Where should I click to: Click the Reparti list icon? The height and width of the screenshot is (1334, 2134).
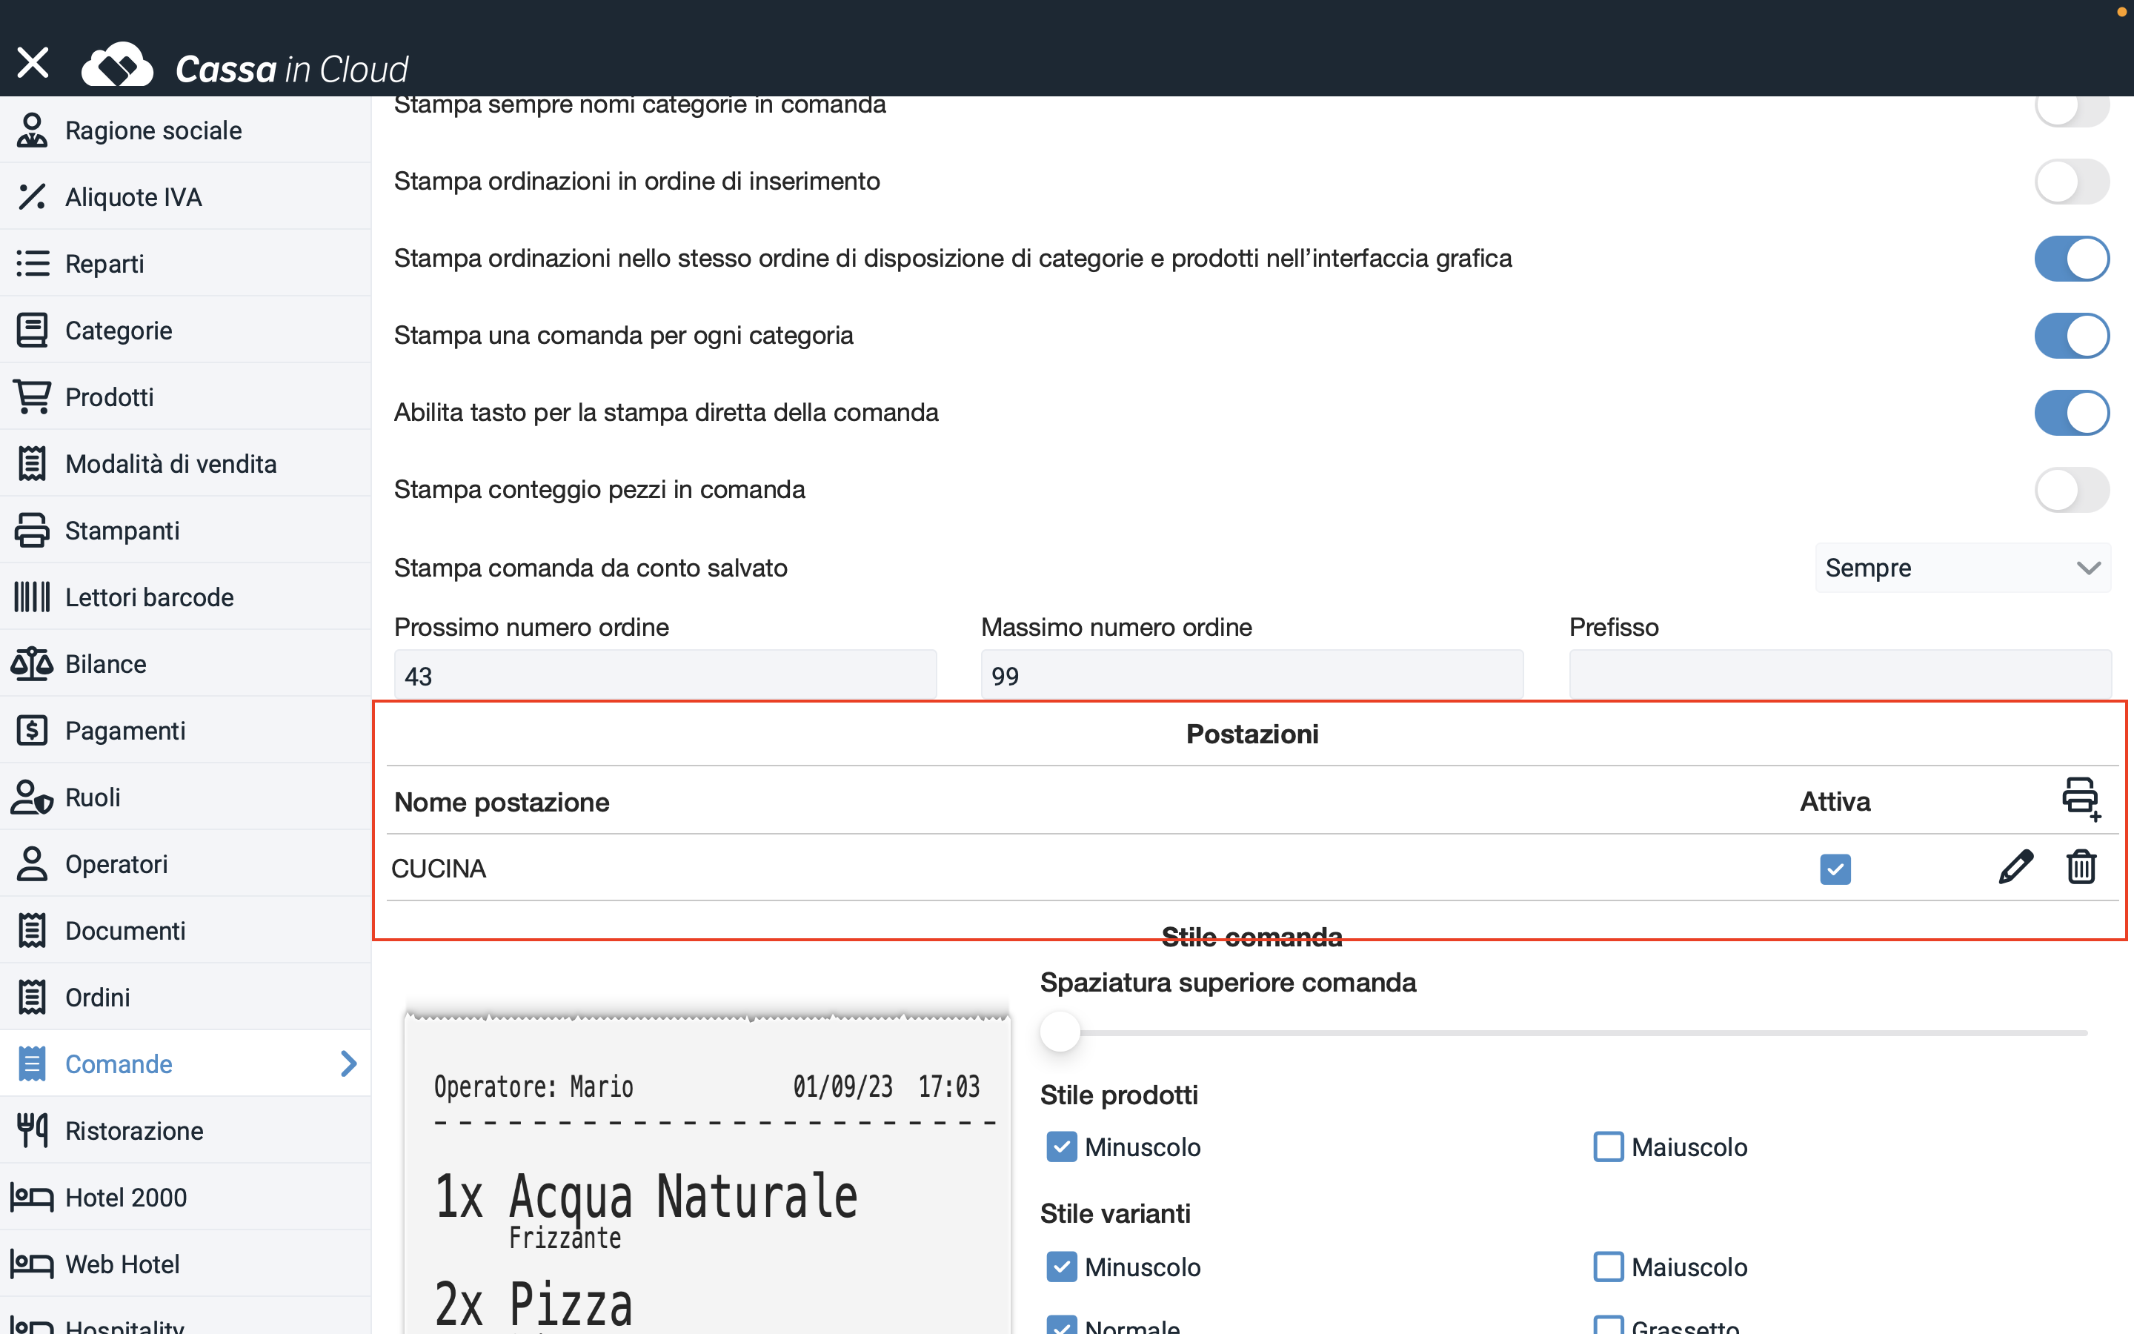pos(32,263)
